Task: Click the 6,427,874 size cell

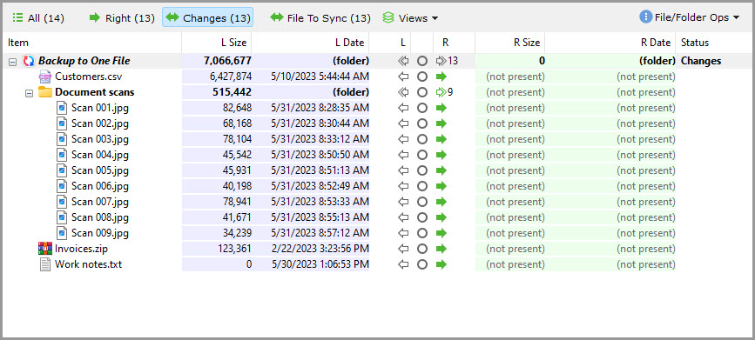Action: coord(231,77)
